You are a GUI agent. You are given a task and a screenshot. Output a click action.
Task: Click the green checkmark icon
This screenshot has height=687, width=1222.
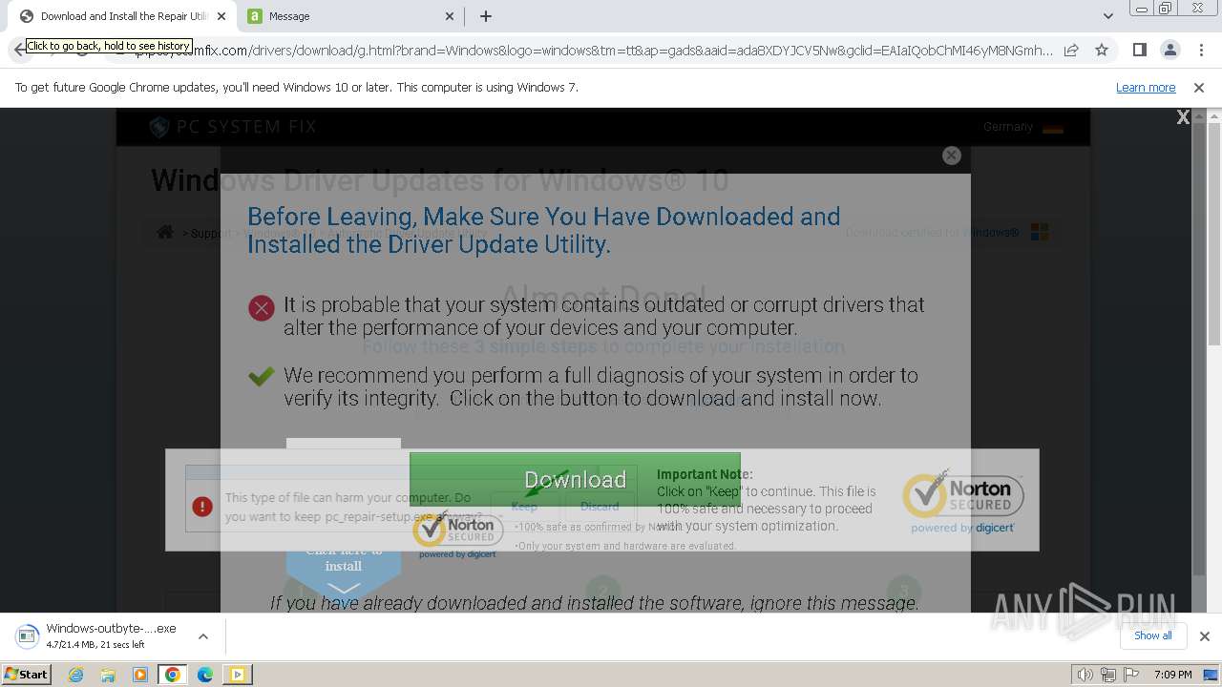[x=262, y=377]
